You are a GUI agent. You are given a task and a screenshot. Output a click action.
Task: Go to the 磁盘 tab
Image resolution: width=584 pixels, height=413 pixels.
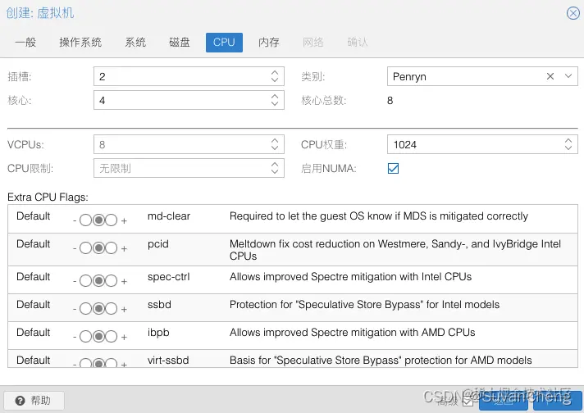[x=180, y=43]
